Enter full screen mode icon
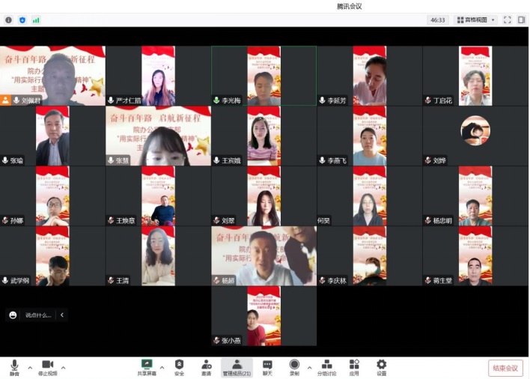530x379 pixels. tap(507, 20)
